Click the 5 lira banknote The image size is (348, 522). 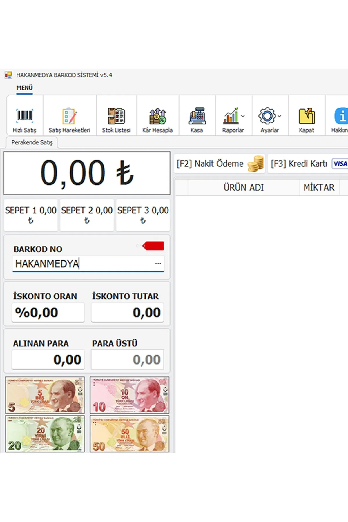point(45,395)
